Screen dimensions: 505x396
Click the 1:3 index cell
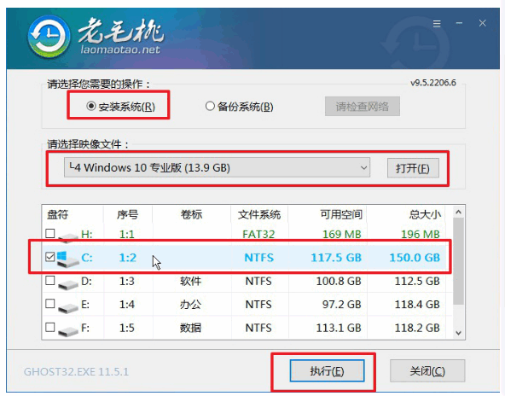[x=127, y=282]
